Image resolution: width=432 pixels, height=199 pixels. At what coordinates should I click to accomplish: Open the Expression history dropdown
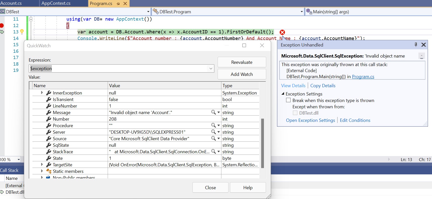pyautogui.click(x=211, y=69)
